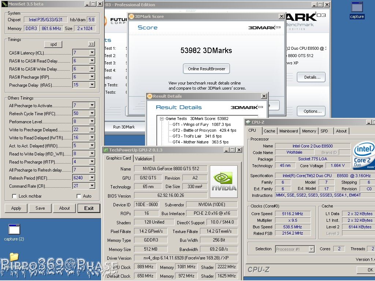The image size is (375, 281).
Task: Click the MemSet Chipset field Intel P35/G33/G31
Action: click(x=45, y=20)
